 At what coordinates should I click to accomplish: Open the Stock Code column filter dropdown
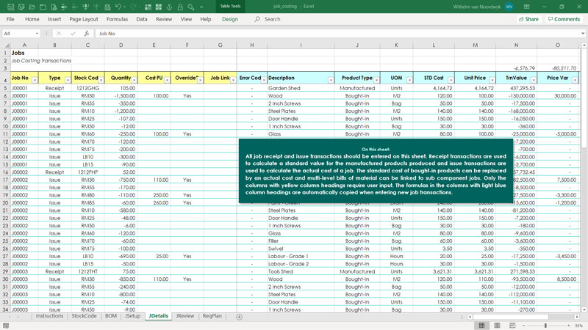(101, 80)
